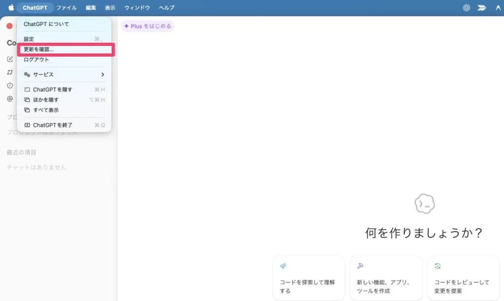This screenshot has width=504, height=301.
Task: Click the telescope icon on explore card
Action: (283, 266)
